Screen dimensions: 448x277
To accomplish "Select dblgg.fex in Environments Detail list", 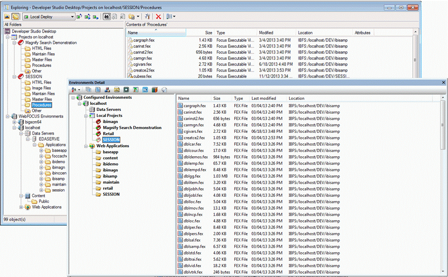I will [192, 176].
